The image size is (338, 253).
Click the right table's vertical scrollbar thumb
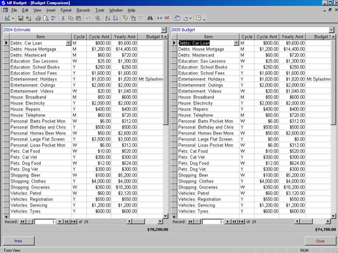pos(333,82)
